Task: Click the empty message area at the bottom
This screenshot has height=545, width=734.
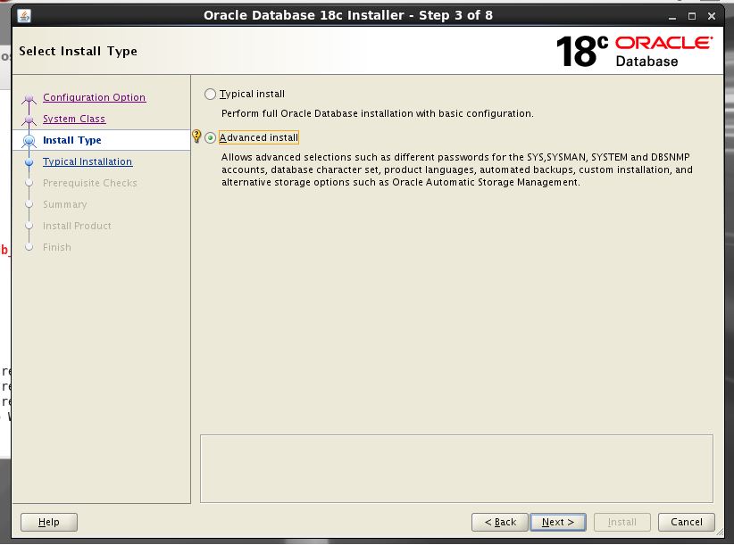Action: (x=456, y=469)
